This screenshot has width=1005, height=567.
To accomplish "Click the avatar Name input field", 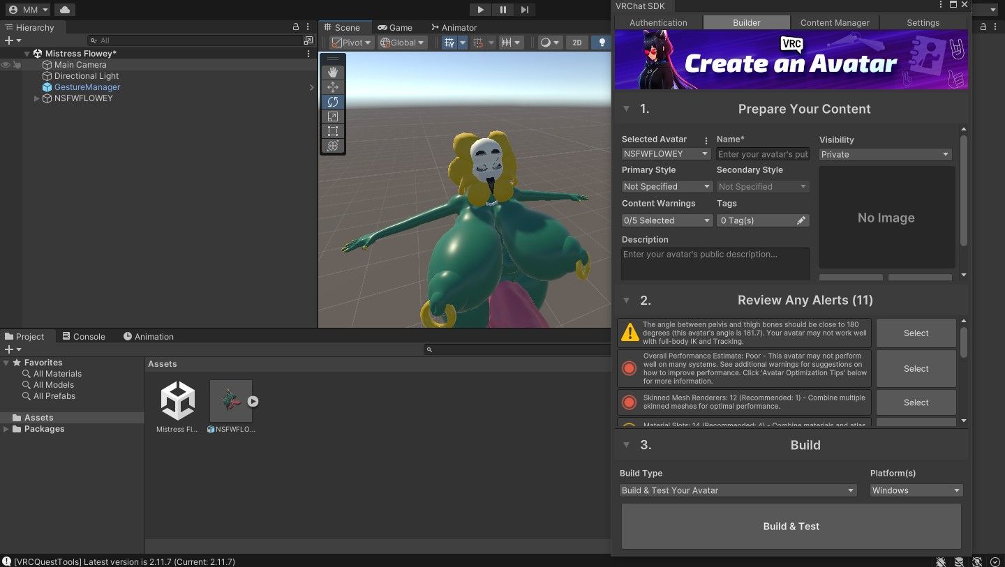I will (x=764, y=154).
